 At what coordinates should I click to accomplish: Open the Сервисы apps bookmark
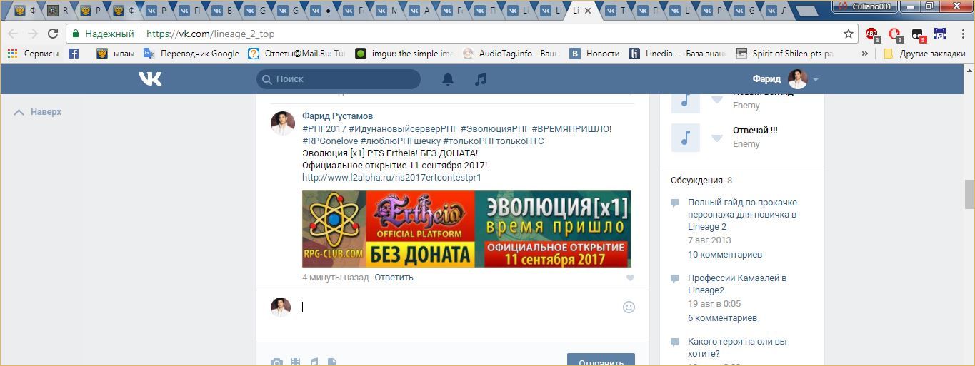33,53
